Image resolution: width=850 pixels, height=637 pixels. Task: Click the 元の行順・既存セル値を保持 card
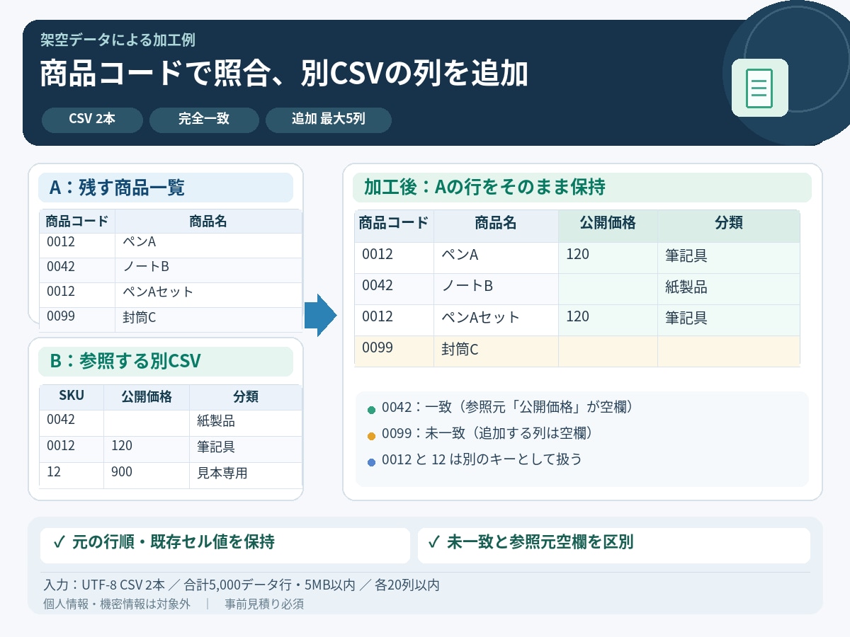225,546
